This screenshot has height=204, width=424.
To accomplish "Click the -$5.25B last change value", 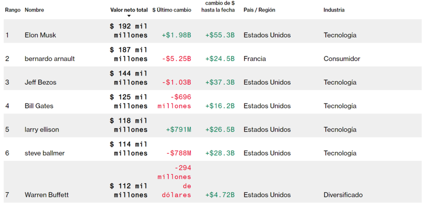I will tap(176, 59).
